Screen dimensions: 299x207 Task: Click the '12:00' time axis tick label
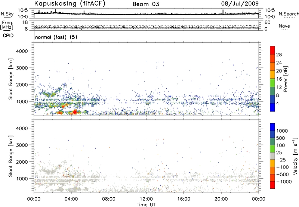[x=146, y=199]
